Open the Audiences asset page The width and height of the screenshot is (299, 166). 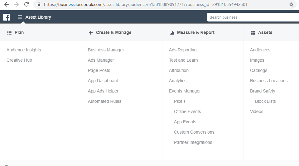pyautogui.click(x=260, y=50)
